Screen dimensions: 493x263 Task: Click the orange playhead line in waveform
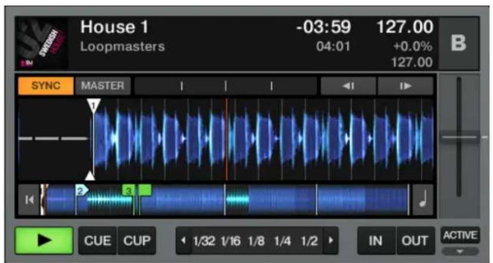[226, 139]
